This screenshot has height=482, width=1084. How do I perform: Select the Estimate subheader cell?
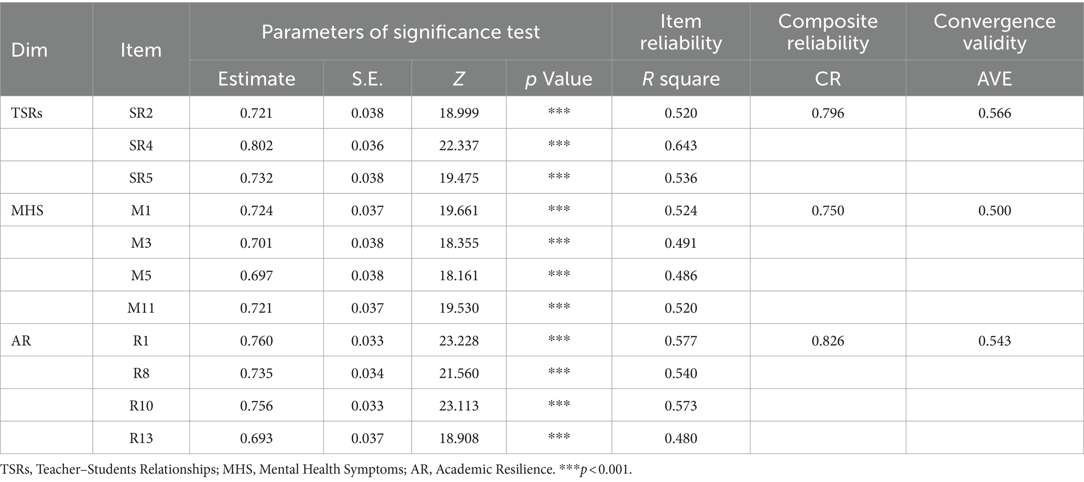[x=256, y=79]
